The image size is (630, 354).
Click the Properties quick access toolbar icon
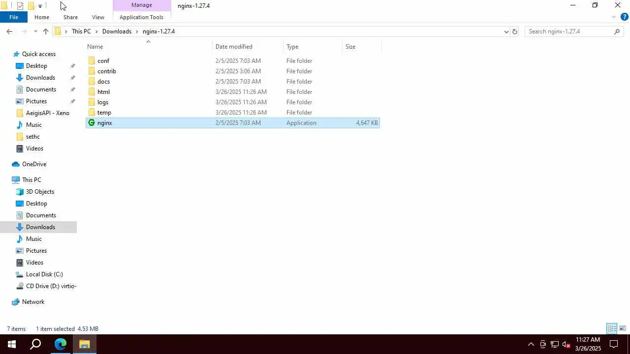click(20, 6)
